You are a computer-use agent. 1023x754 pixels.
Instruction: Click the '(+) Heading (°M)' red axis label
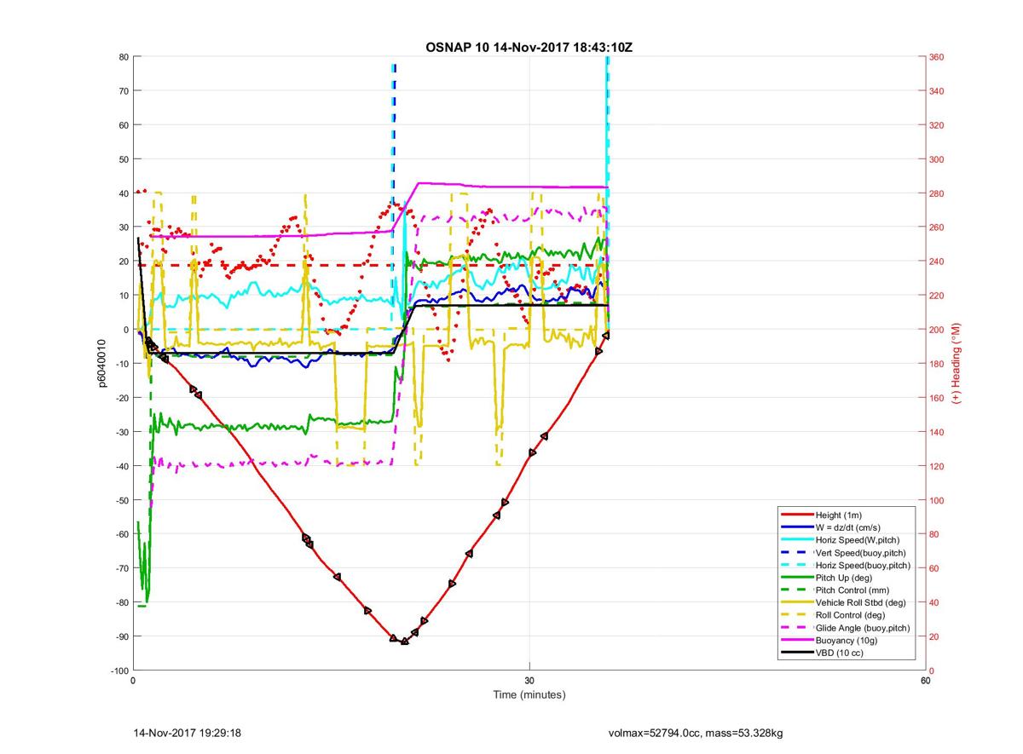click(x=957, y=363)
